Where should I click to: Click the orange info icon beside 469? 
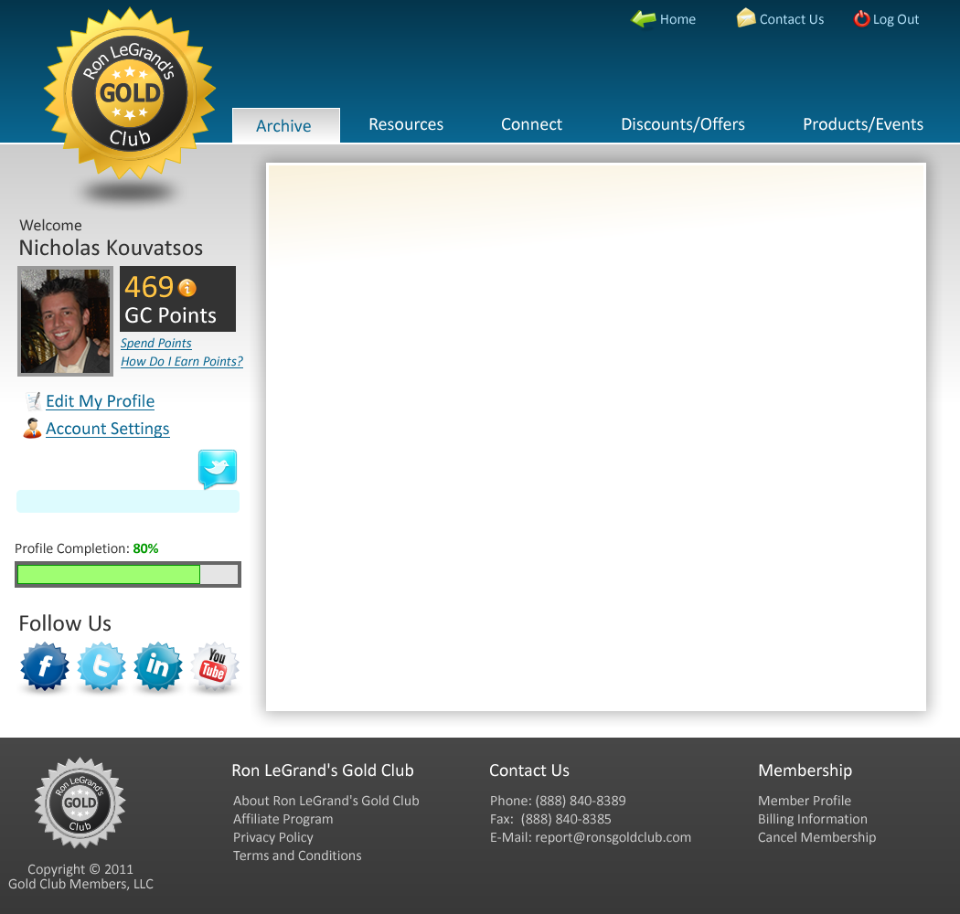pos(187,288)
